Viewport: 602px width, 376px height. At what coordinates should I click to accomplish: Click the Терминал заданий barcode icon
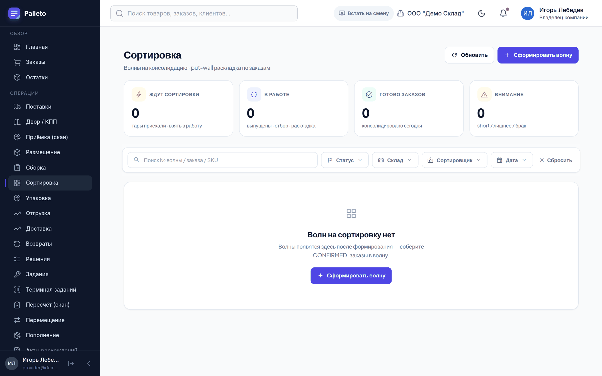coord(17,289)
